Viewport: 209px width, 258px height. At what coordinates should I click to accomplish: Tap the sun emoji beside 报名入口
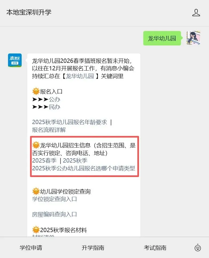click(x=36, y=91)
